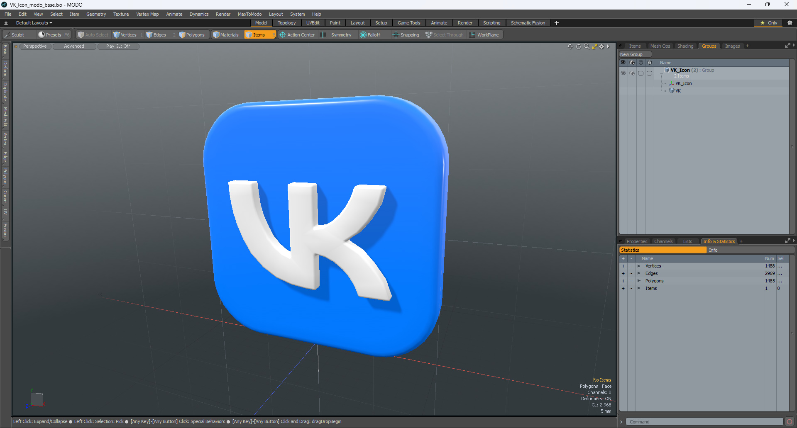Image resolution: width=797 pixels, height=428 pixels.
Task: Add new tab in Groups panel
Action: click(x=747, y=46)
